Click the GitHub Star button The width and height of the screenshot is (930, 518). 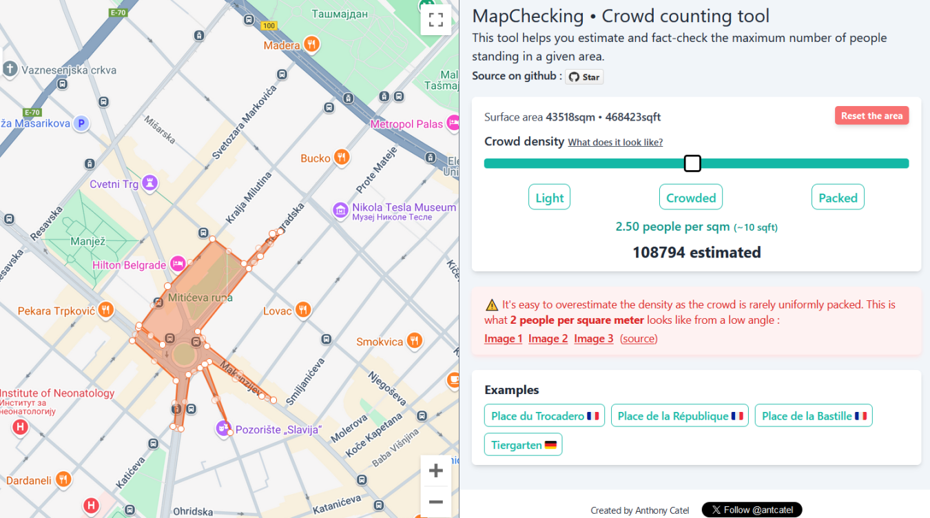pyautogui.click(x=584, y=76)
